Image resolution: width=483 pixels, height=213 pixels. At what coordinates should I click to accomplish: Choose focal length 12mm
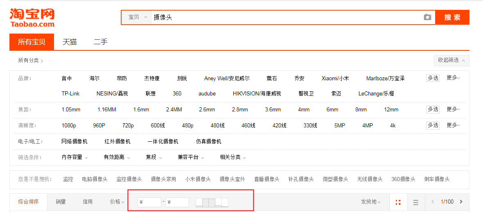[391, 110]
